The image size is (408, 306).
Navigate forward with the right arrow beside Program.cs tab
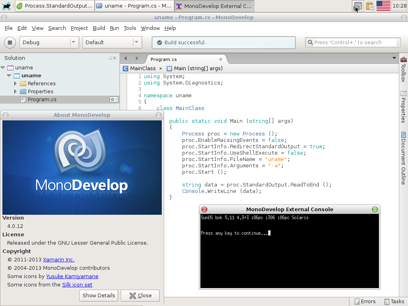[x=137, y=58]
